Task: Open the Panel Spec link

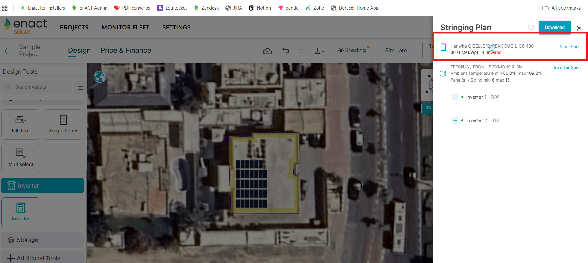Action: point(569,47)
